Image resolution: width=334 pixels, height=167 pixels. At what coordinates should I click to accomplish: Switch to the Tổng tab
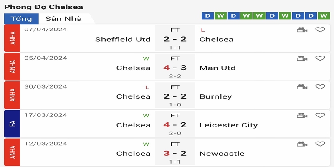[21, 19]
